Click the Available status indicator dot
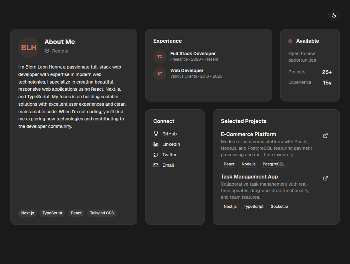350x264 pixels. click(x=290, y=41)
